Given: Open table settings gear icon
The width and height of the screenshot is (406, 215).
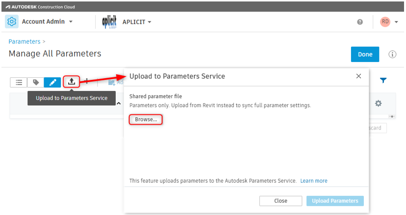Looking at the screenshot, I should click(378, 103).
